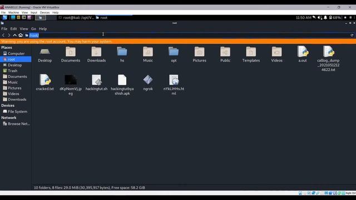The height and width of the screenshot is (200, 356).
Task: Open VirtualBox Input menu
Action: point(34,12)
